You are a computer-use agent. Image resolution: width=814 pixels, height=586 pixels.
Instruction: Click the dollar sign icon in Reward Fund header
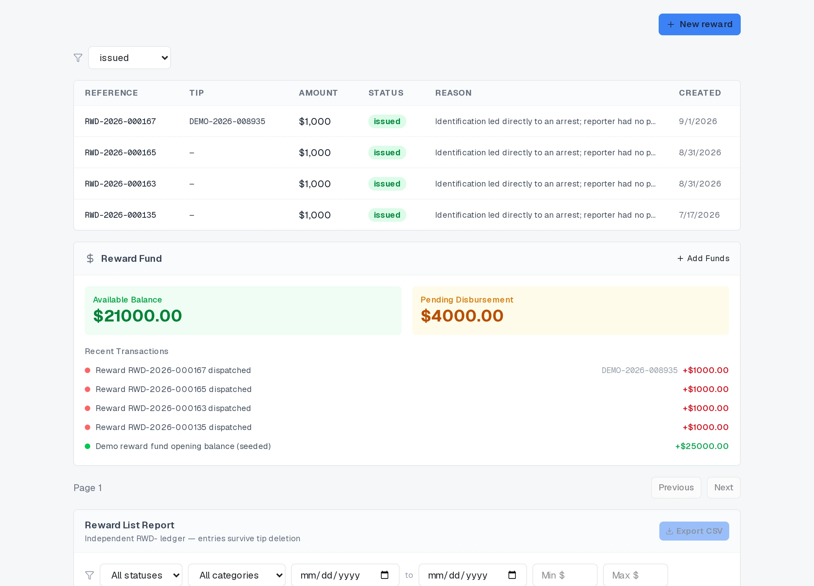click(x=90, y=258)
